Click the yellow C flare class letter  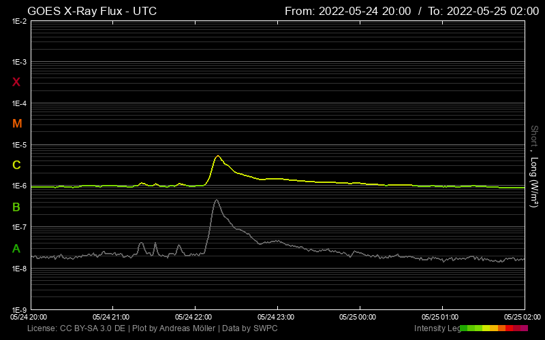tap(16, 165)
